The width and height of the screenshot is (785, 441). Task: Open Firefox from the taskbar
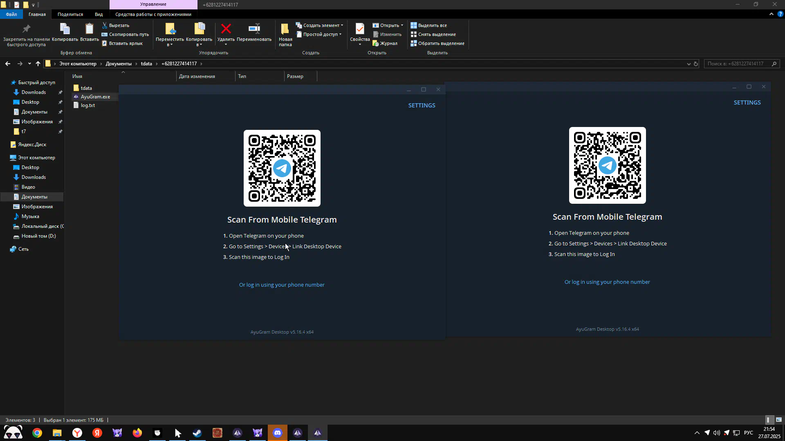tap(137, 433)
